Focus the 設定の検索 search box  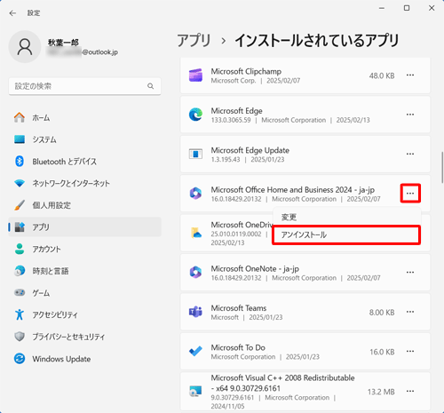point(84,86)
